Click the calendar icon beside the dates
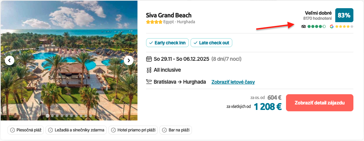The image size is (364, 141). (149, 59)
